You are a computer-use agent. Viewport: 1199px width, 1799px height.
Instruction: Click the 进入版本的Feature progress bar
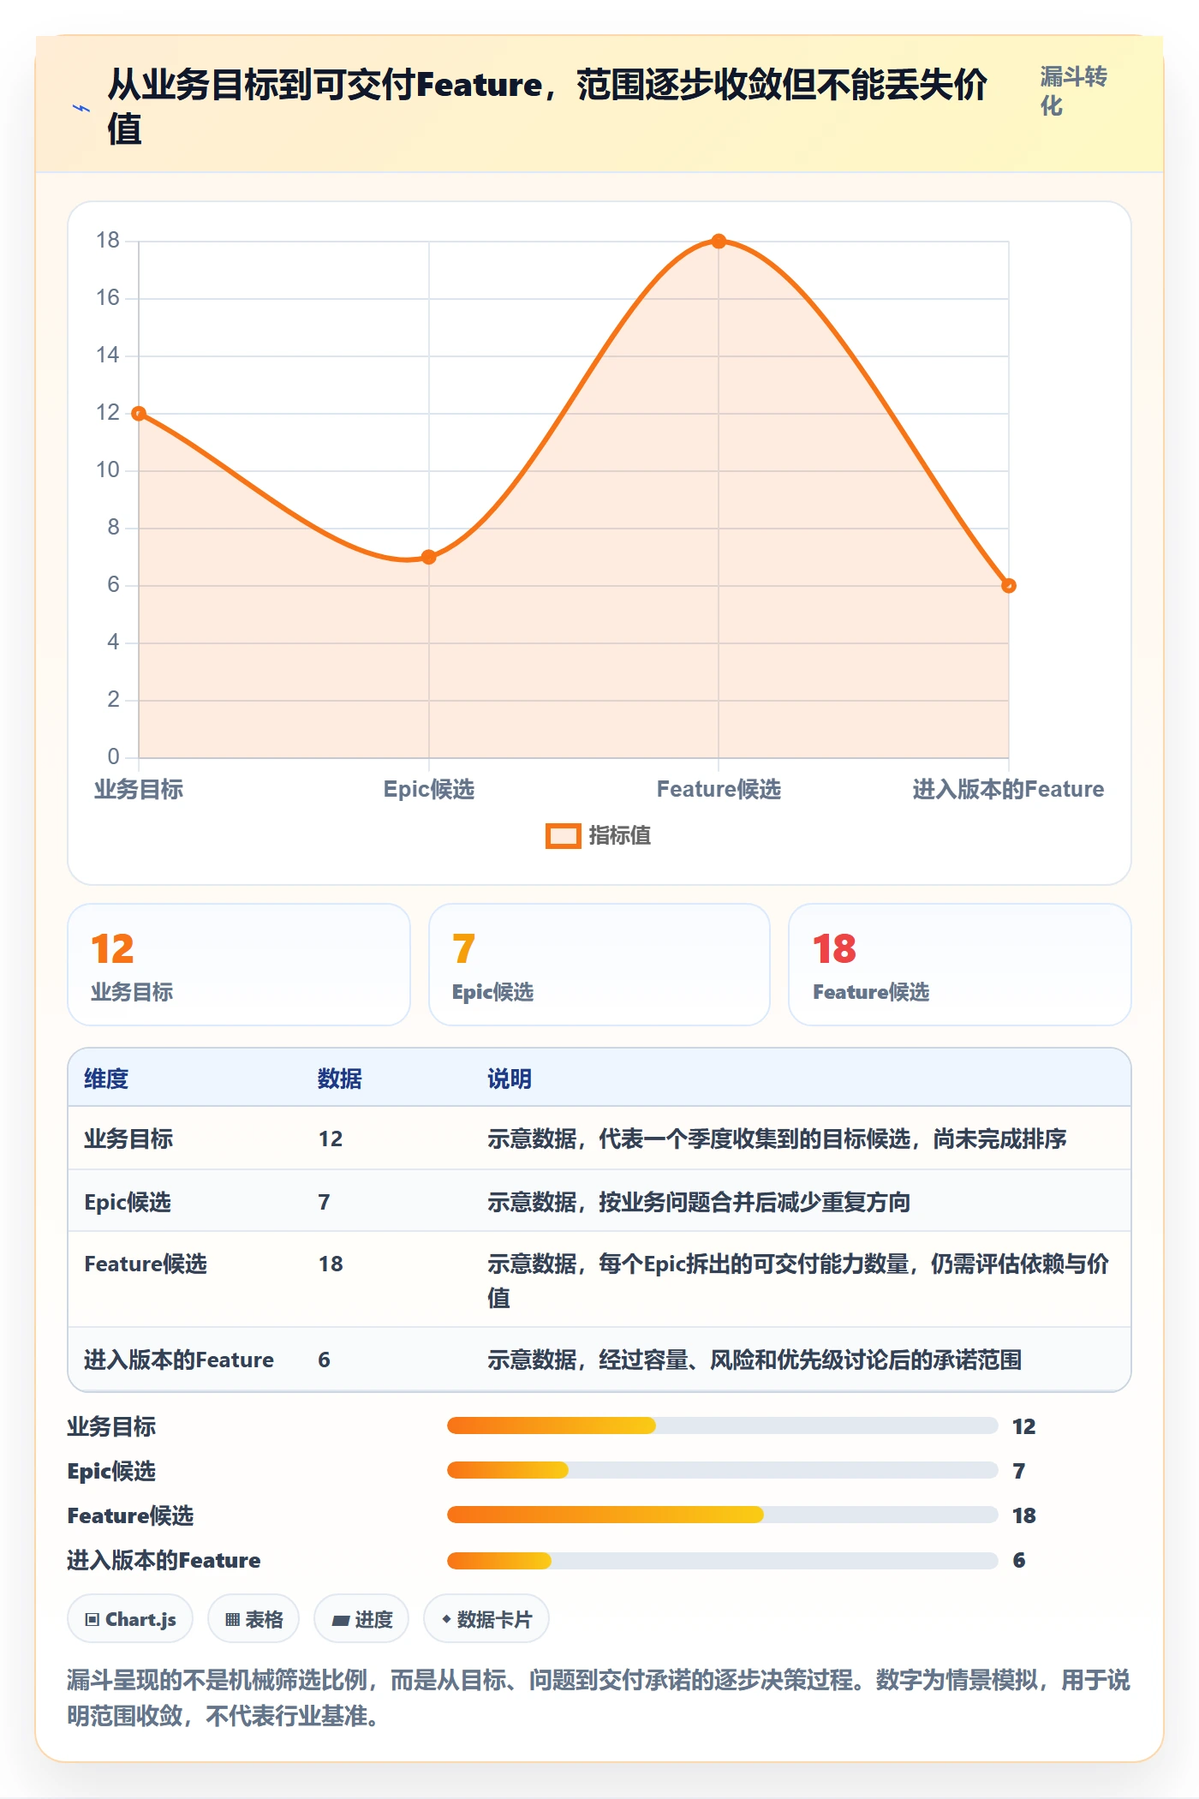pyautogui.click(x=722, y=1559)
